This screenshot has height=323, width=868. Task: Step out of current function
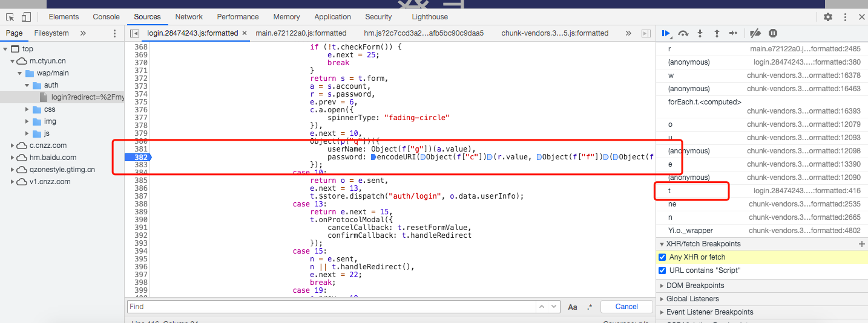pos(717,33)
